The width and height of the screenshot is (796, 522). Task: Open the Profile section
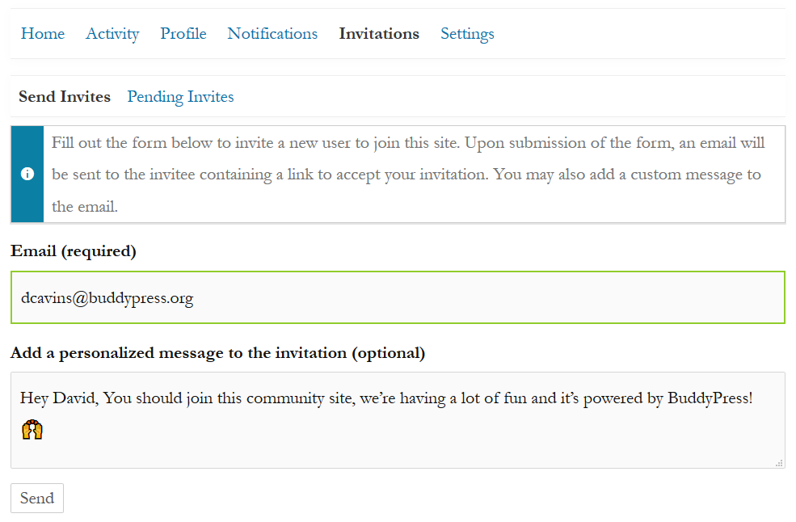click(183, 34)
